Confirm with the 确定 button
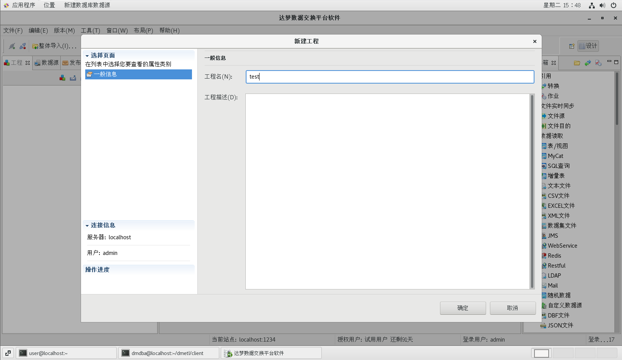 [x=463, y=308]
